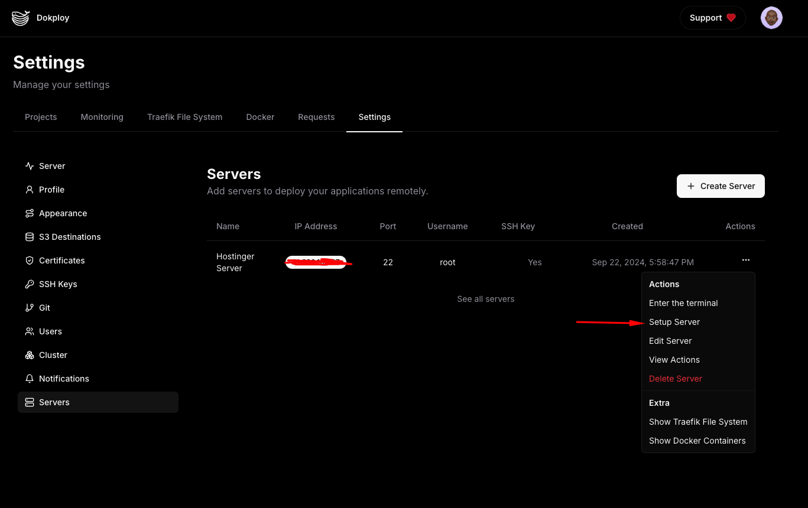This screenshot has width=808, height=508.
Task: Open the Monitoring tab
Action: [102, 117]
